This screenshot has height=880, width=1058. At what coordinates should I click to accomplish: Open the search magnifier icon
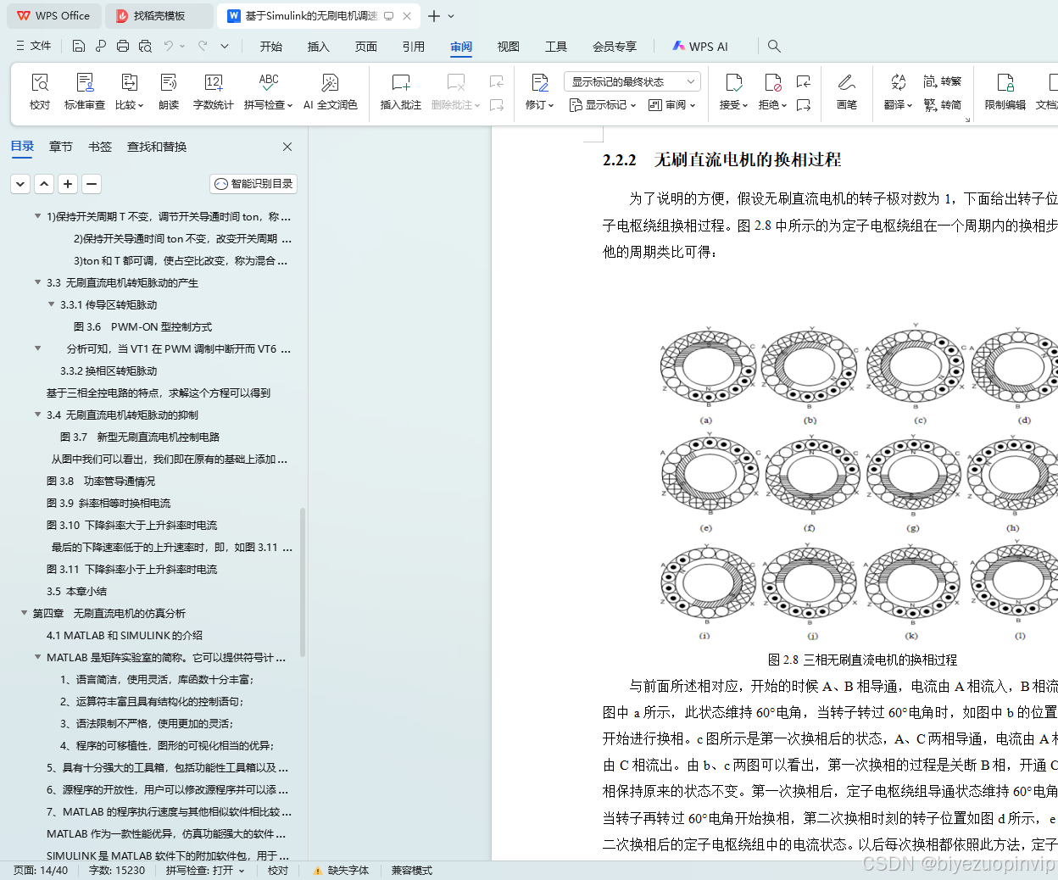point(774,46)
